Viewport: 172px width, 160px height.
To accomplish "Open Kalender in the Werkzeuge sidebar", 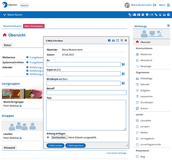I will tap(145, 84).
